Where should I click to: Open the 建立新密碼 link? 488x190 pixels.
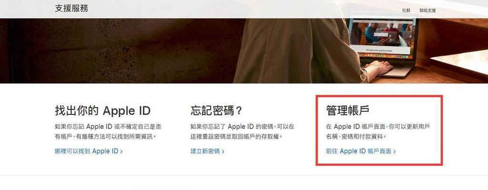pyautogui.click(x=205, y=151)
